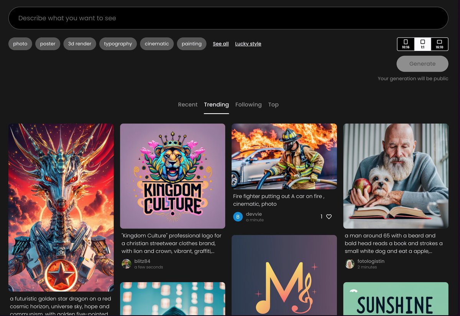
Task: Switch to the Trending tab
Action: tap(216, 104)
